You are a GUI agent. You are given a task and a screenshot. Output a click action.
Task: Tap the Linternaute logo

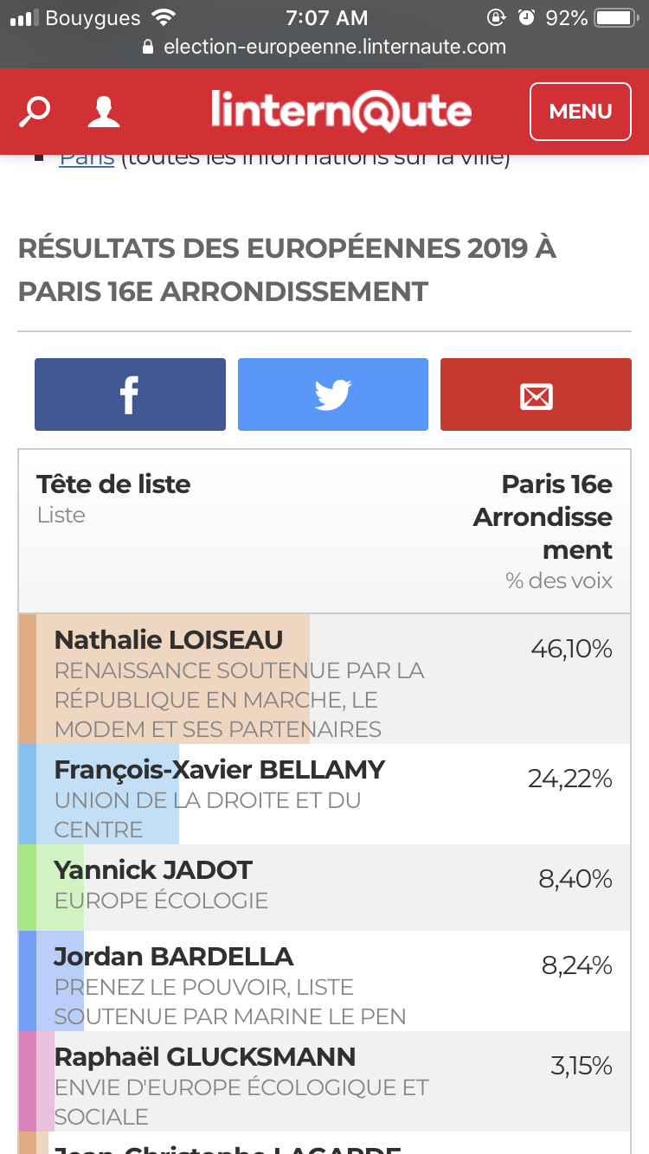341,111
